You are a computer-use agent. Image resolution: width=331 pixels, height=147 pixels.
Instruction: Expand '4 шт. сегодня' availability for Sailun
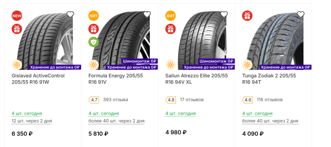[x=180, y=114]
